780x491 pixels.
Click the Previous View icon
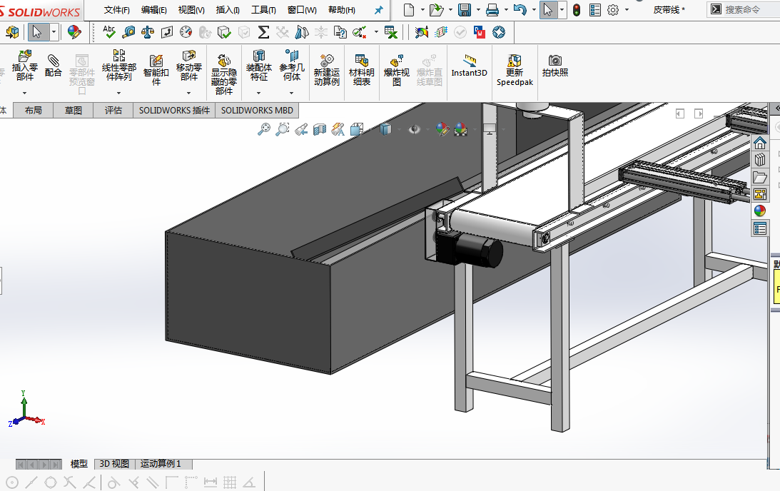301,130
